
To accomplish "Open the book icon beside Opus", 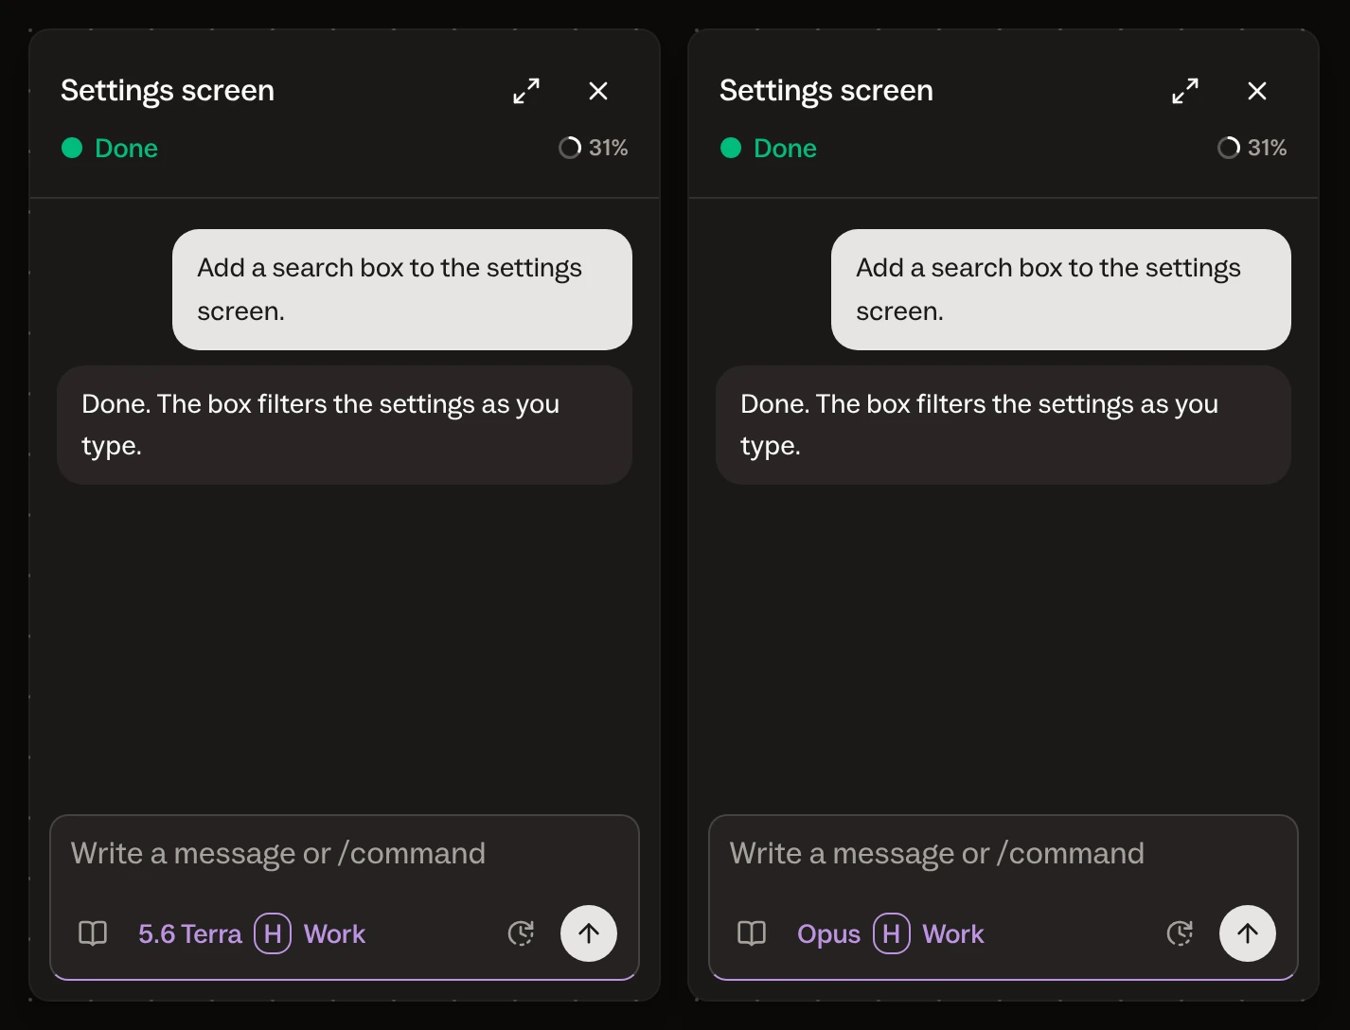I will (x=752, y=933).
